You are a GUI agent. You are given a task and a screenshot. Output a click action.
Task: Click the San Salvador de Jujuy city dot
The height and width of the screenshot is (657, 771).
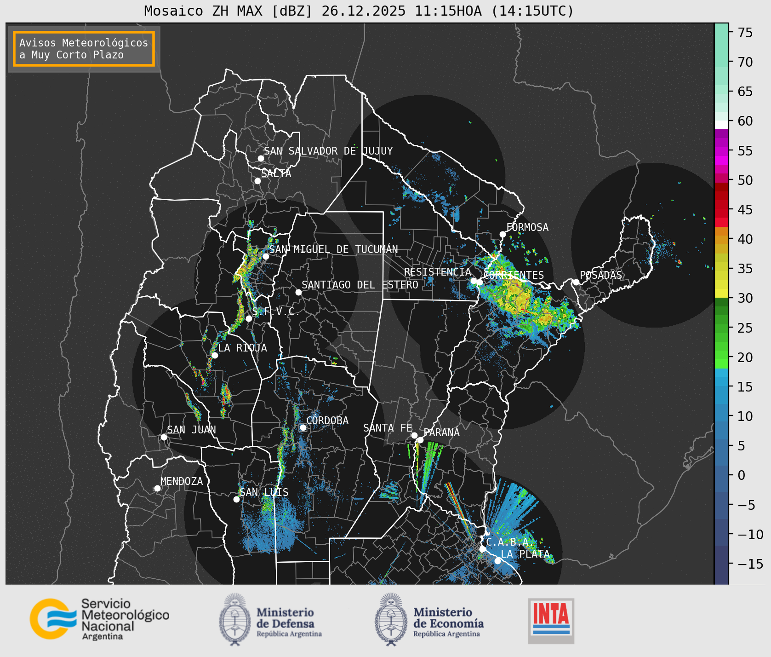[x=261, y=158]
